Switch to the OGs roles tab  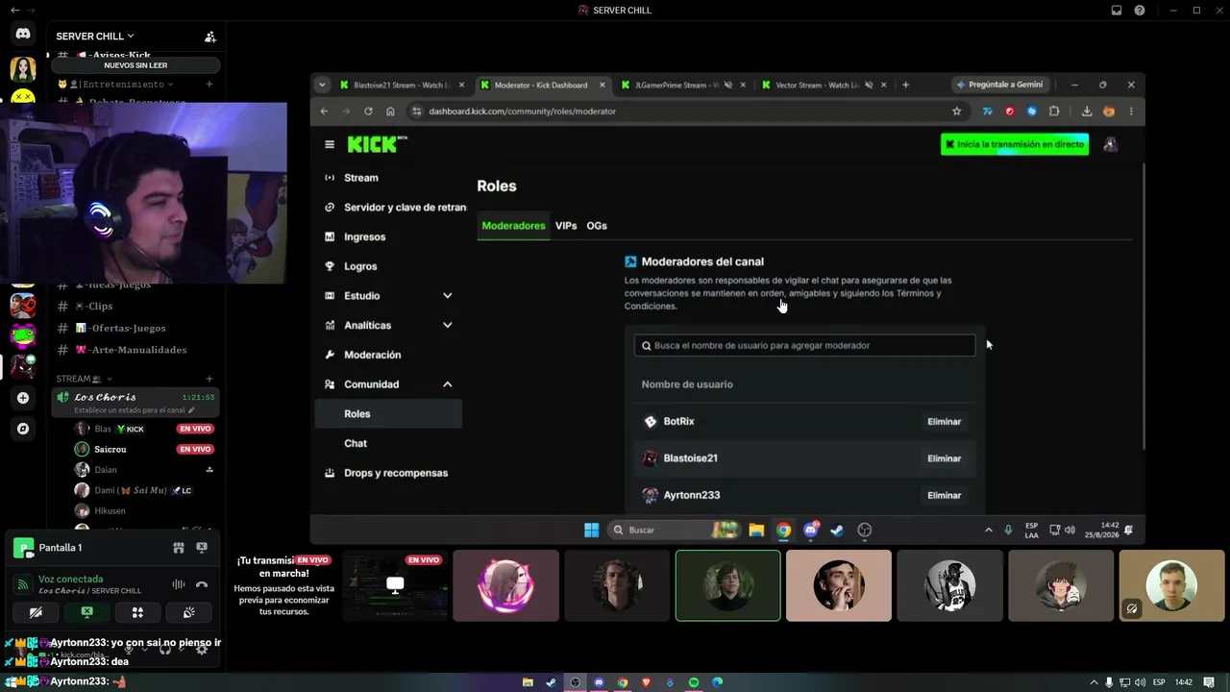(597, 226)
